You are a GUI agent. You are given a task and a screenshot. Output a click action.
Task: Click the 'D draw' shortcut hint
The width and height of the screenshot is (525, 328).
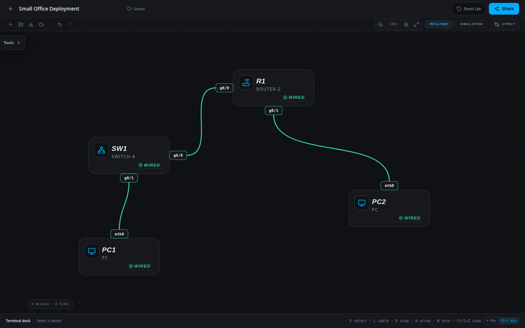[402, 321]
